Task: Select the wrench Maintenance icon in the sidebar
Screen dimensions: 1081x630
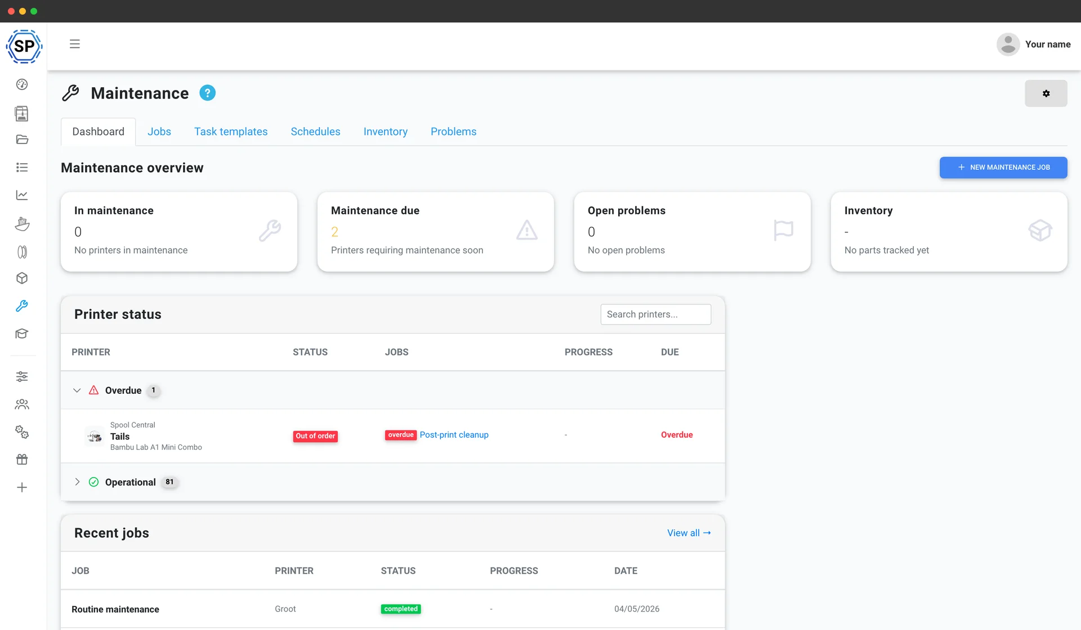Action: 22,305
